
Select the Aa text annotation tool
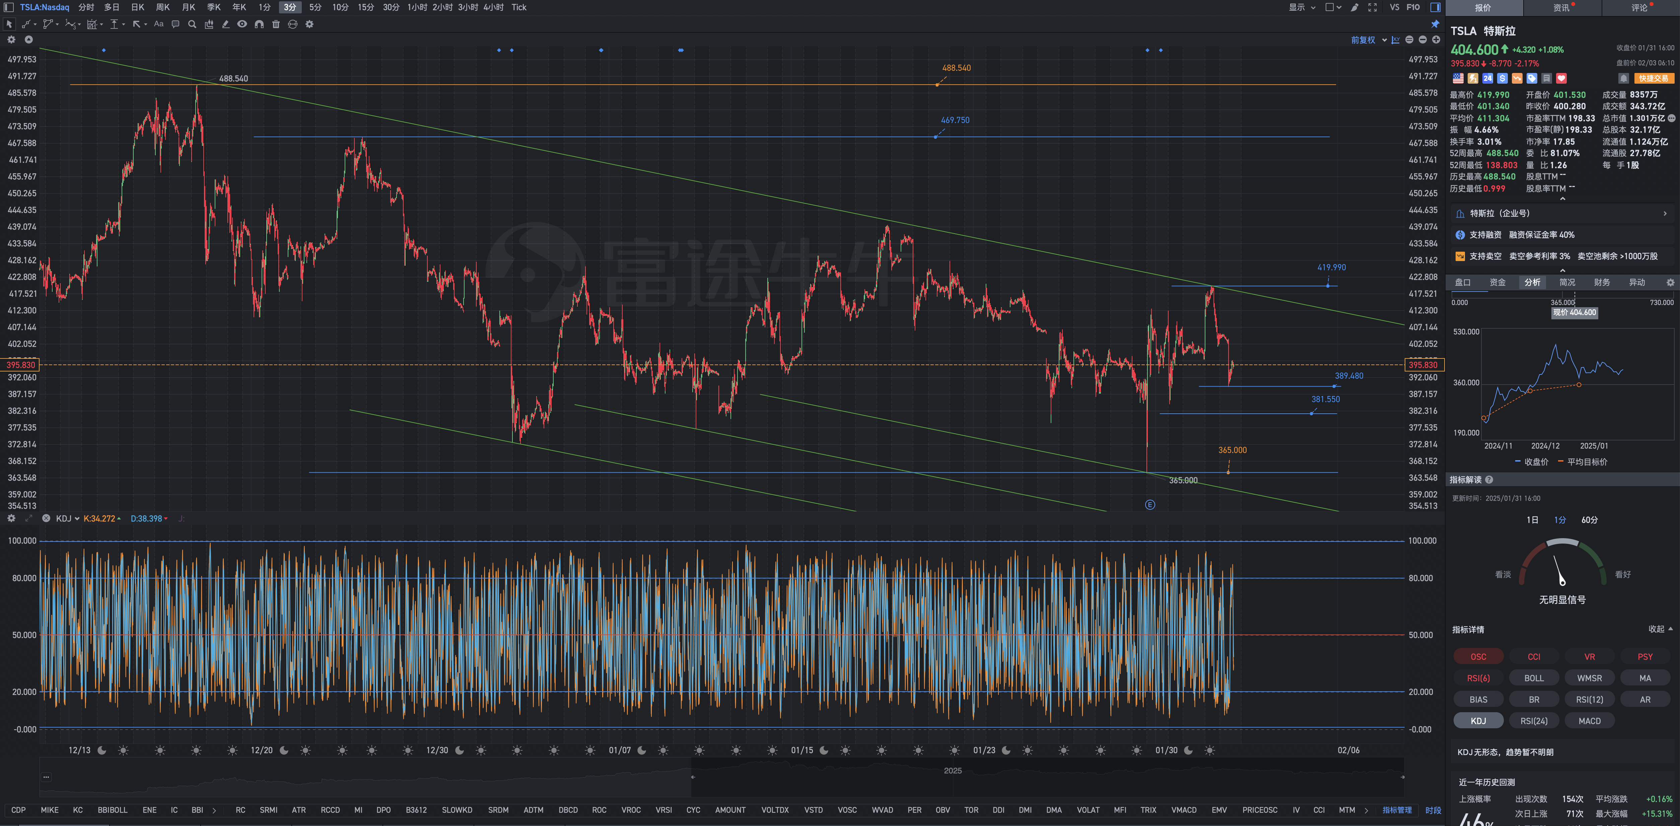click(158, 24)
